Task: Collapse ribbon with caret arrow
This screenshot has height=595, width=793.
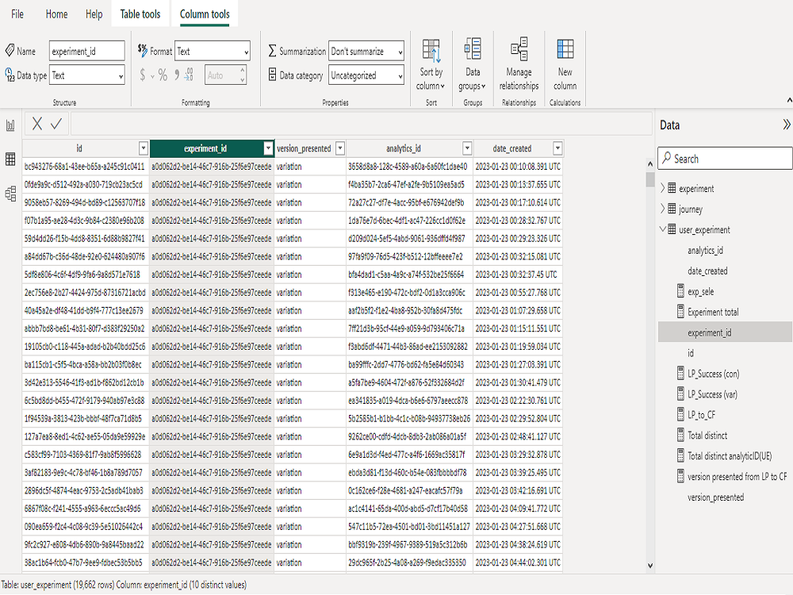Action: 789,100
